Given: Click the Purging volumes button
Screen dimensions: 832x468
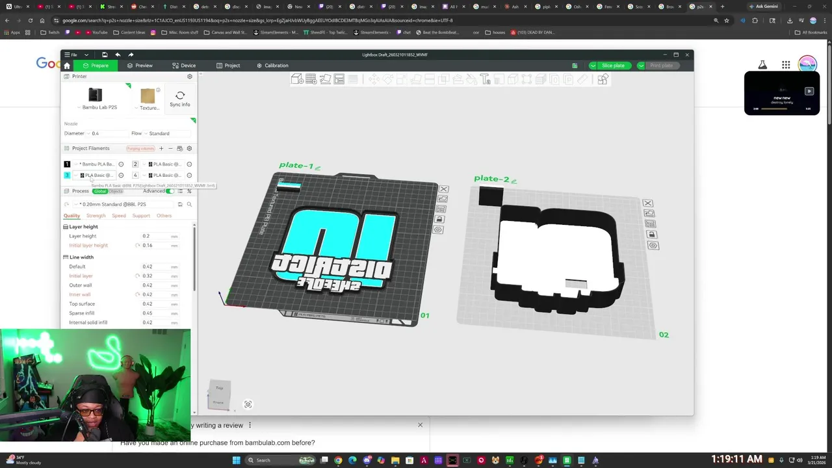Looking at the screenshot, I should pos(140,149).
